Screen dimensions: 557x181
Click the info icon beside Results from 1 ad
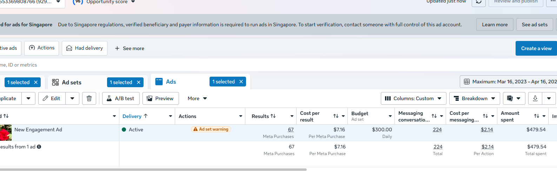tap(39, 147)
